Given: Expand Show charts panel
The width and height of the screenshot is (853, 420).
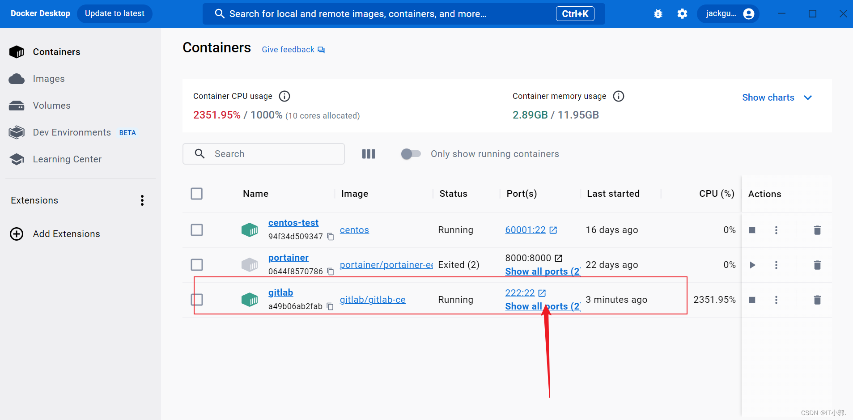Looking at the screenshot, I should (777, 98).
